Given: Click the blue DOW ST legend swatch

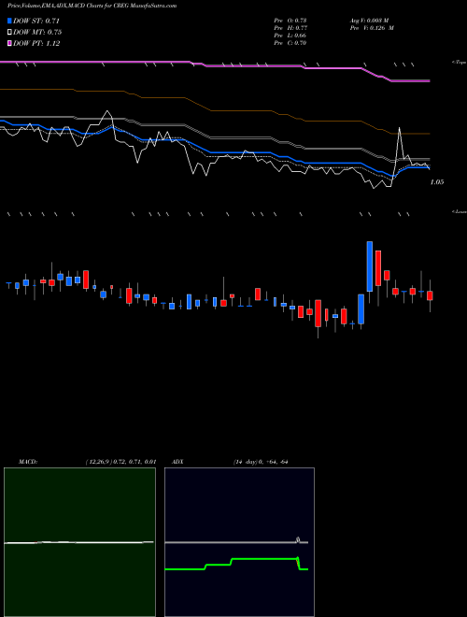Looking at the screenshot, I should (9, 21).
